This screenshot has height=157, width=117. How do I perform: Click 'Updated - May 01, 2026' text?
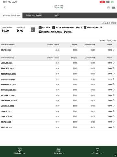[x=108, y=41]
